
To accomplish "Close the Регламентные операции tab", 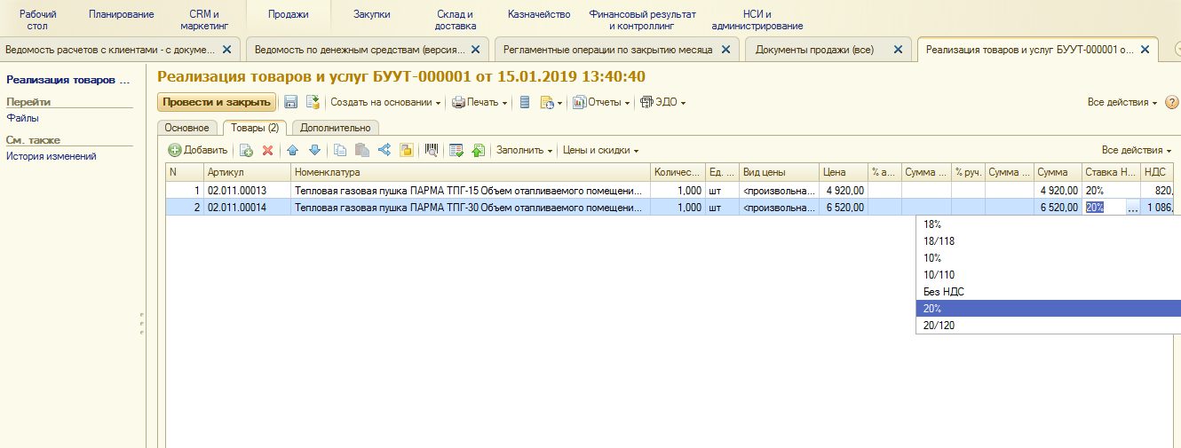I will click(x=726, y=50).
